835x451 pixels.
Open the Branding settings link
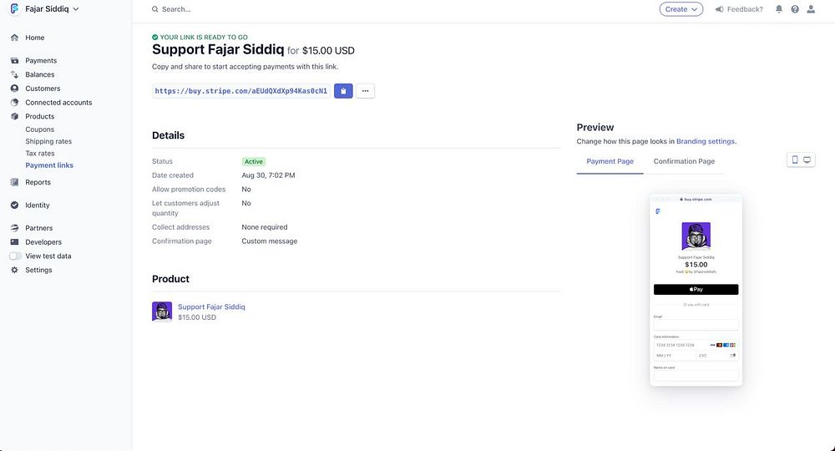click(x=705, y=141)
